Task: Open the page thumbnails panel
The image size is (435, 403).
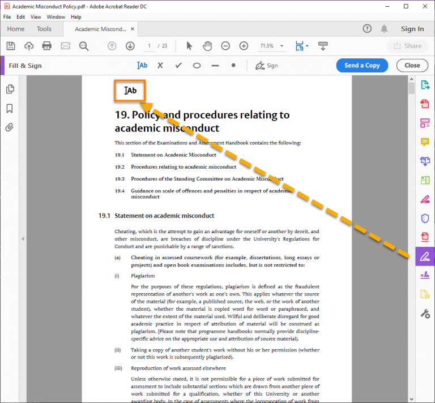Action: pyautogui.click(x=10, y=89)
